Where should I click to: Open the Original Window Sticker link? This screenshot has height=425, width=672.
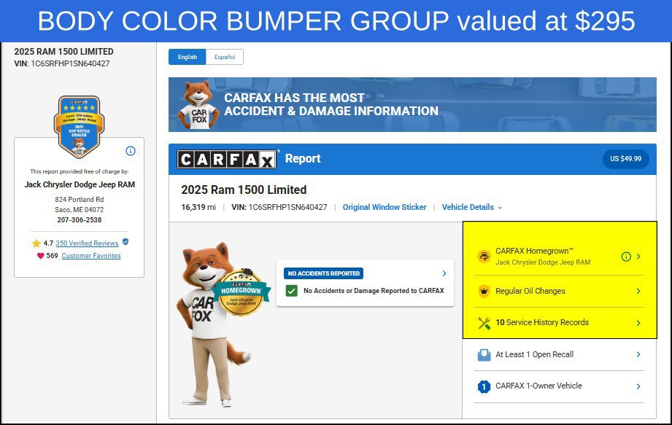[385, 207]
